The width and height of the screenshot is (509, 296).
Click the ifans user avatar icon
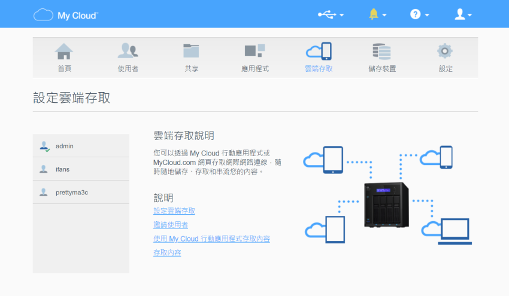44,169
